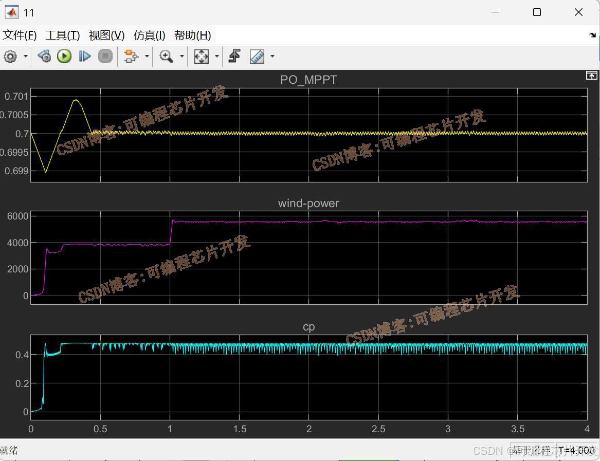Viewport: 600px width, 461px height.
Task: Expand the zoom tool options arrow
Action: [182, 56]
